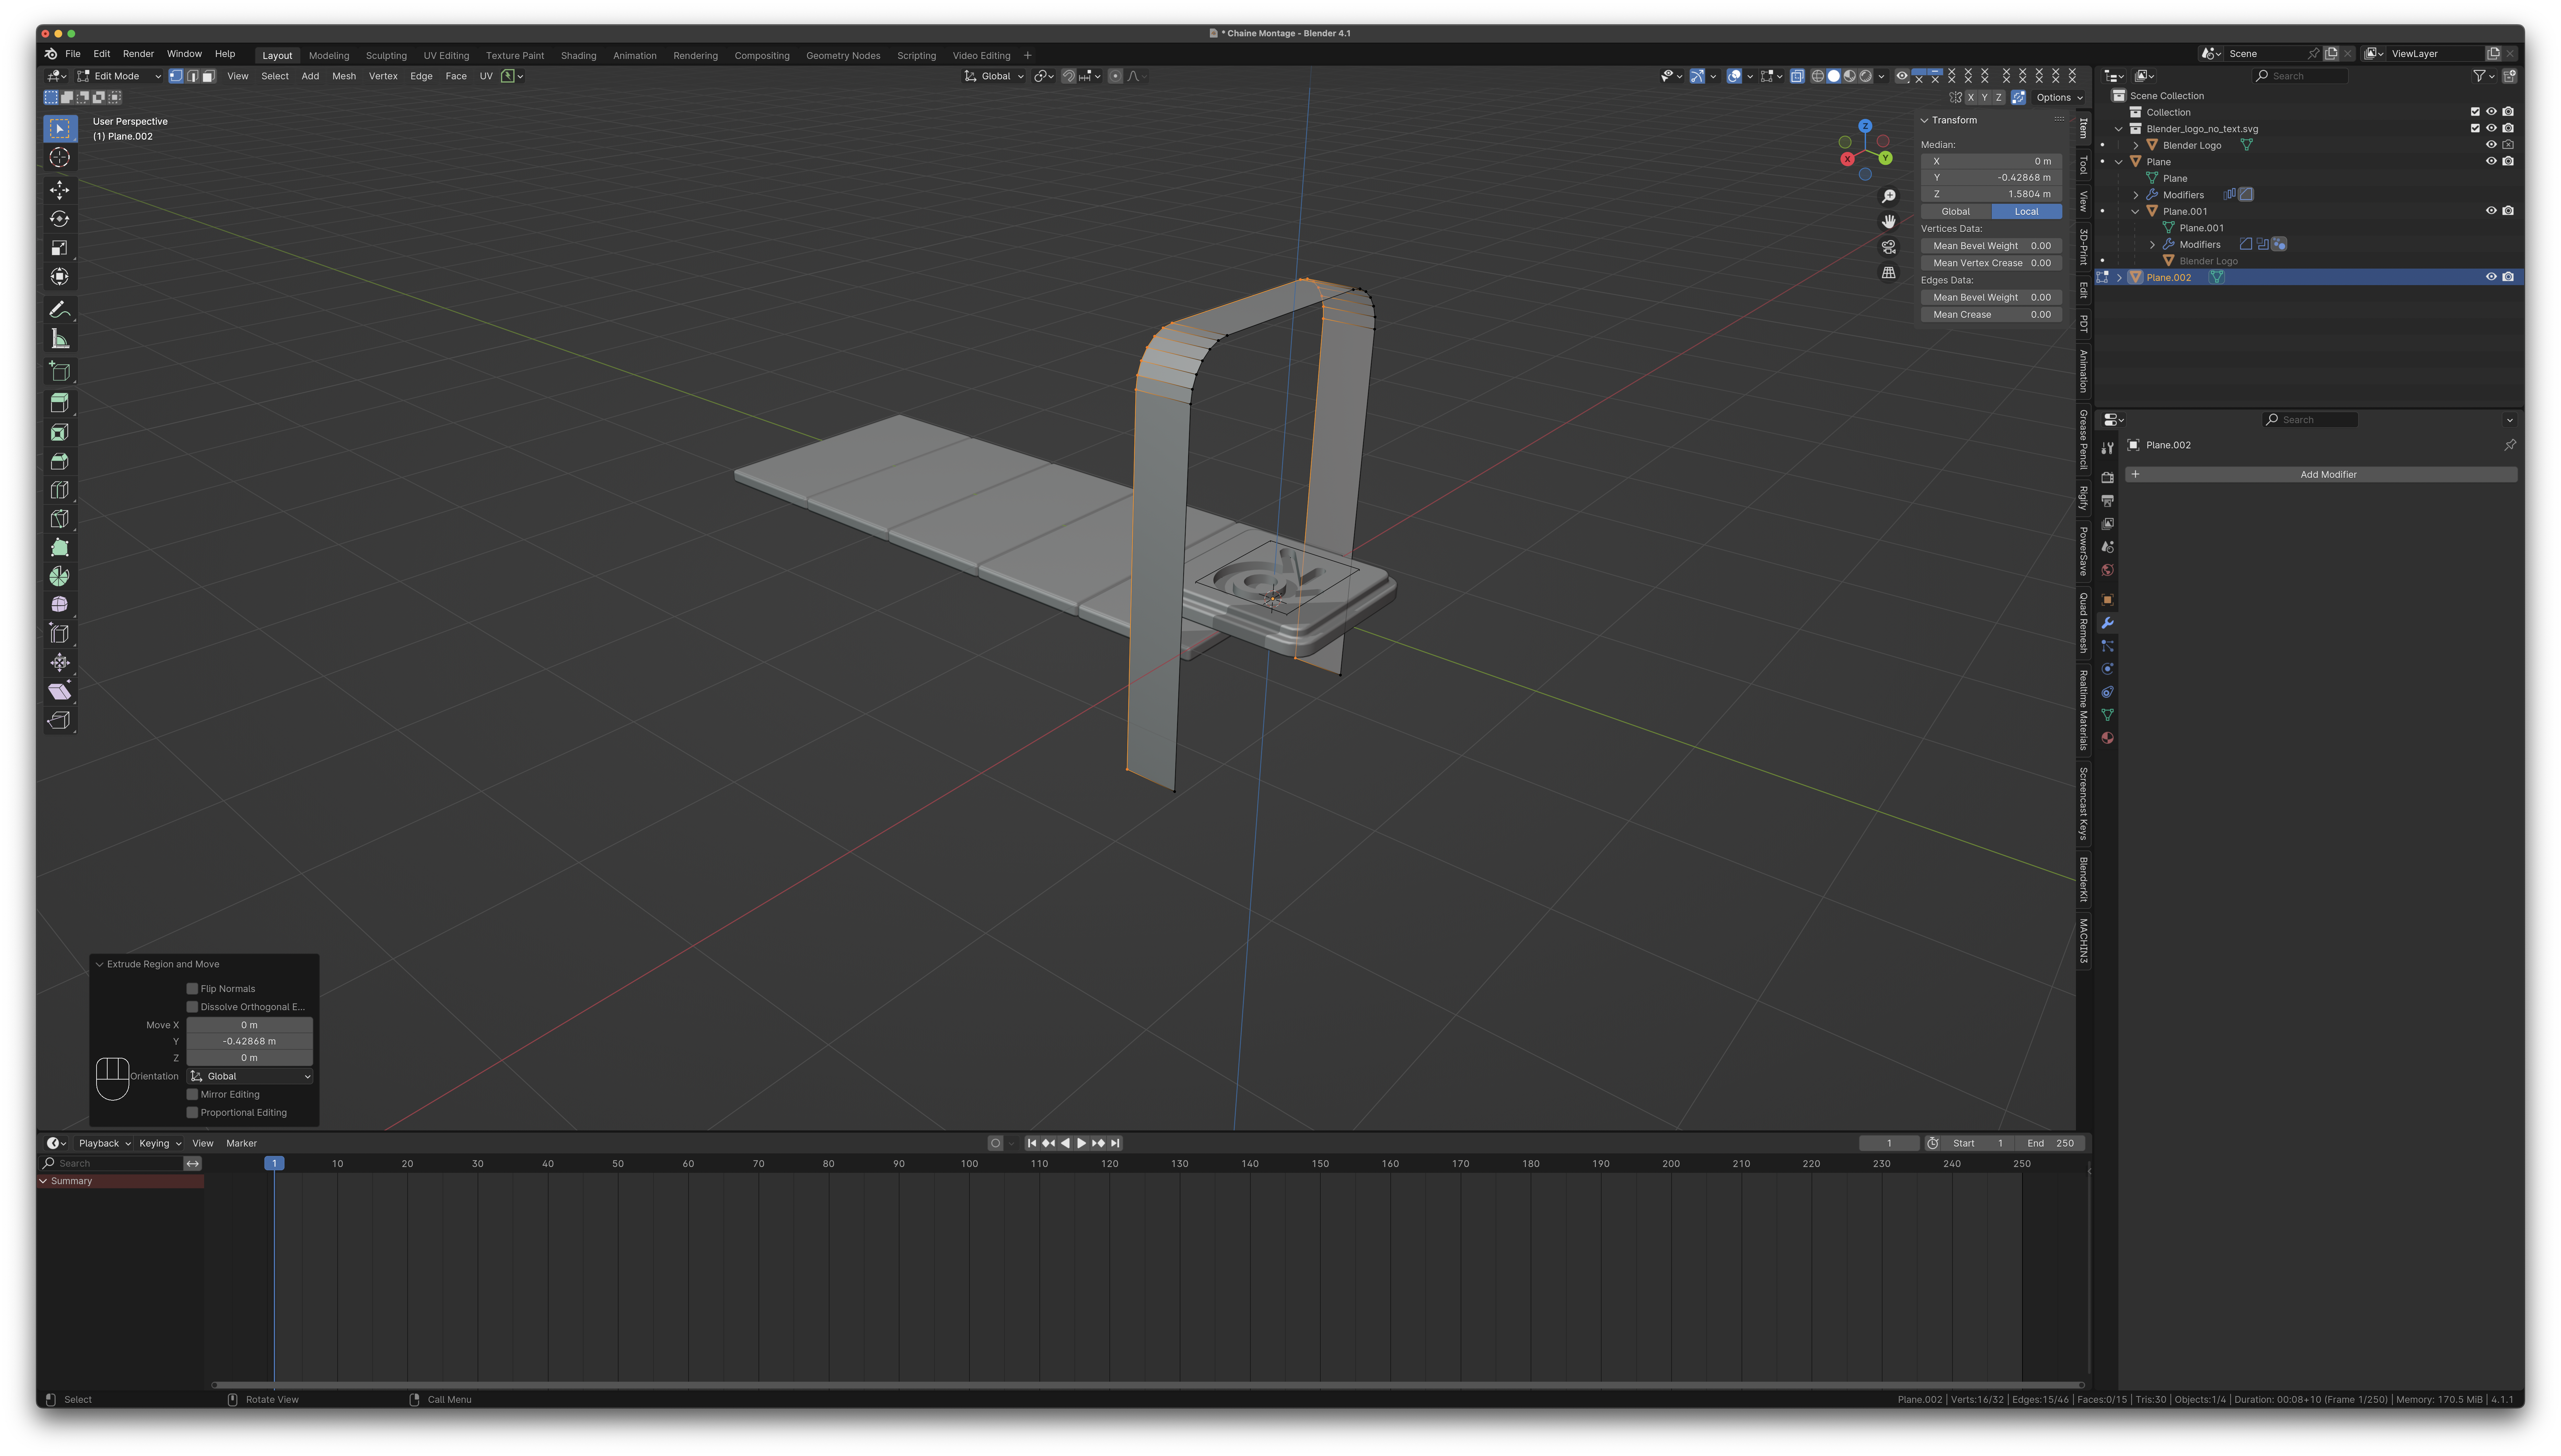The width and height of the screenshot is (2561, 1456).
Task: Click the zoom magnifier viewport gizmo
Action: 1889,196
